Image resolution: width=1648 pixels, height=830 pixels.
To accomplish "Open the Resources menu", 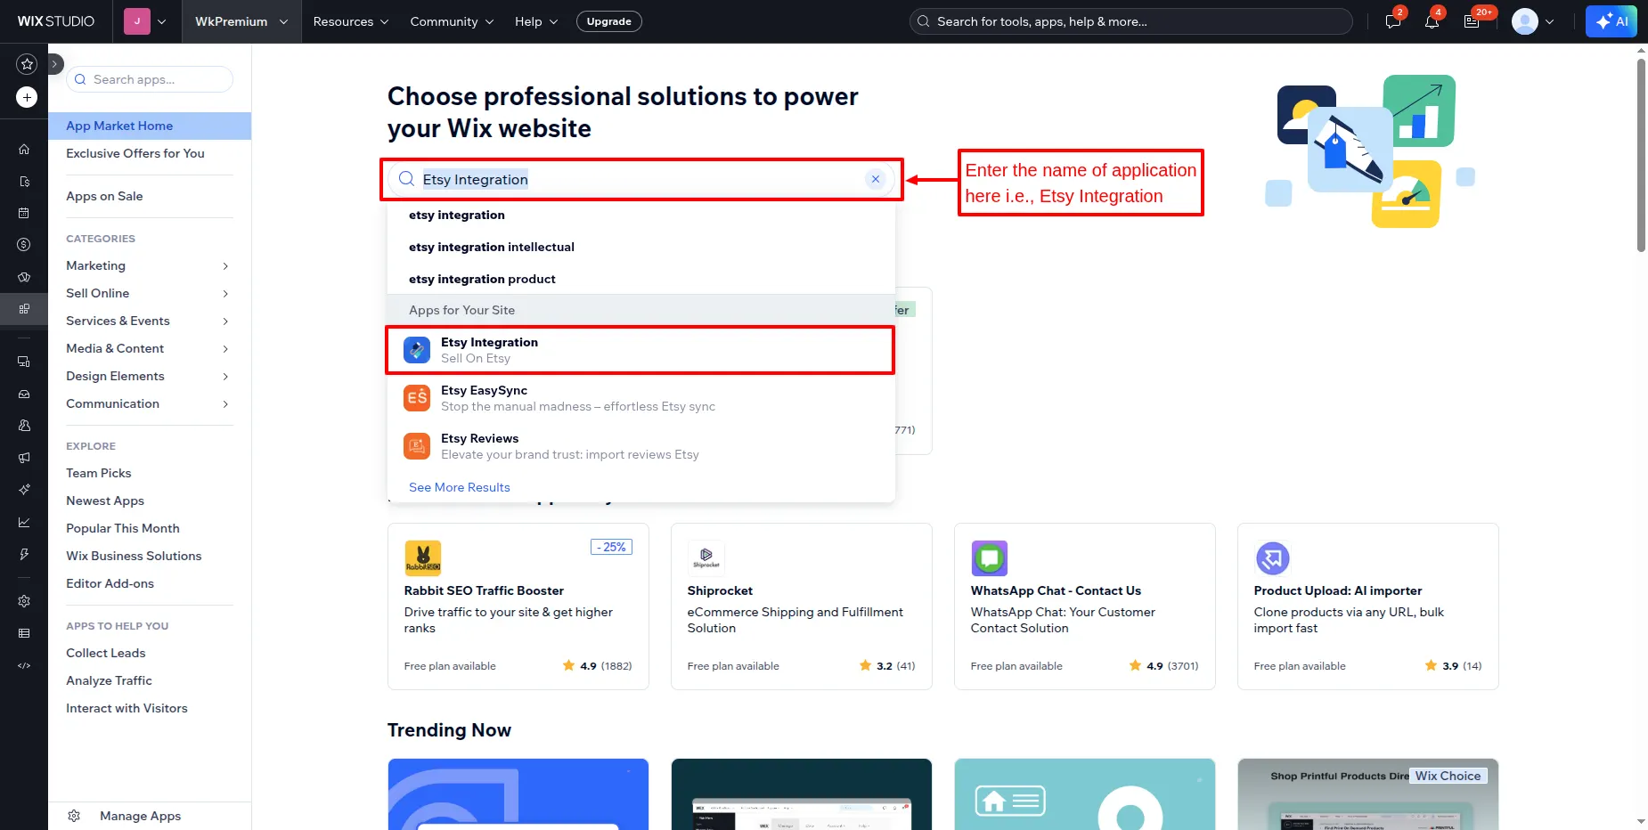I will pyautogui.click(x=351, y=21).
